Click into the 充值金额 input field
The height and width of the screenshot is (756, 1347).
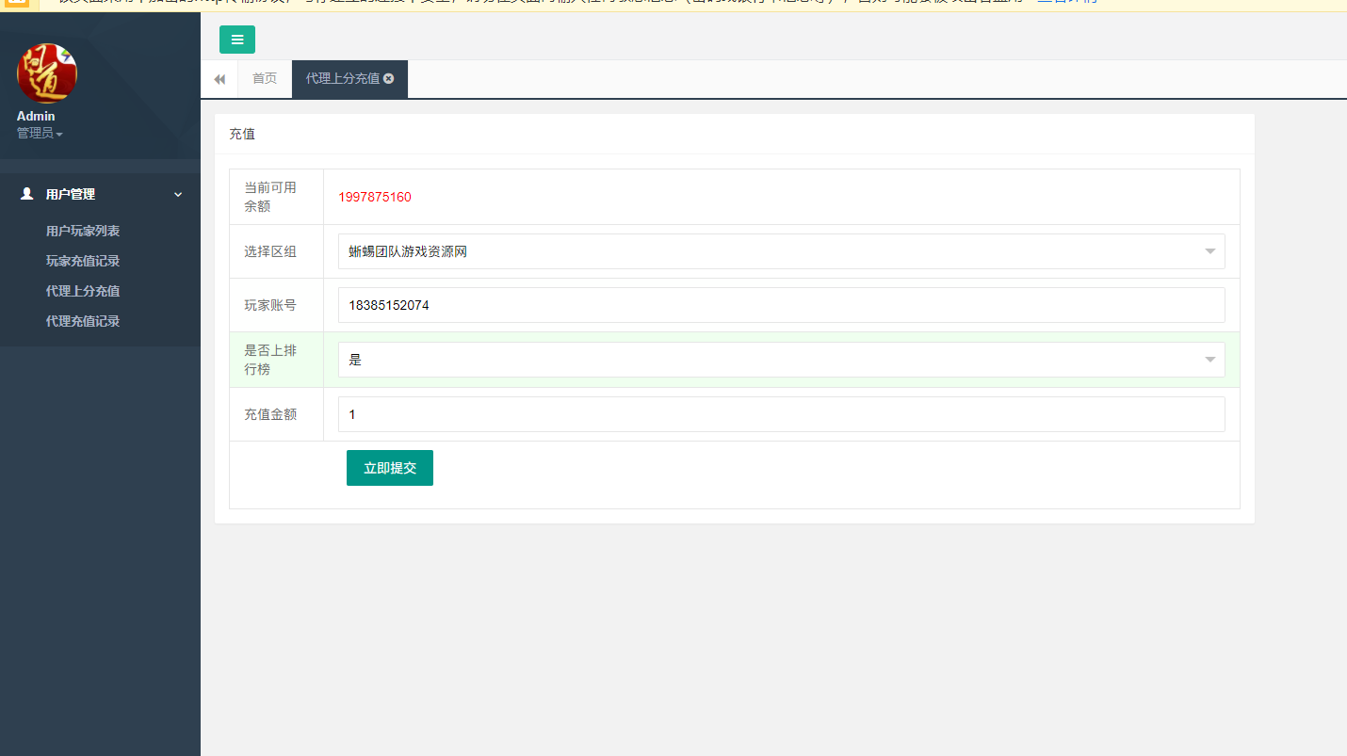(x=781, y=414)
